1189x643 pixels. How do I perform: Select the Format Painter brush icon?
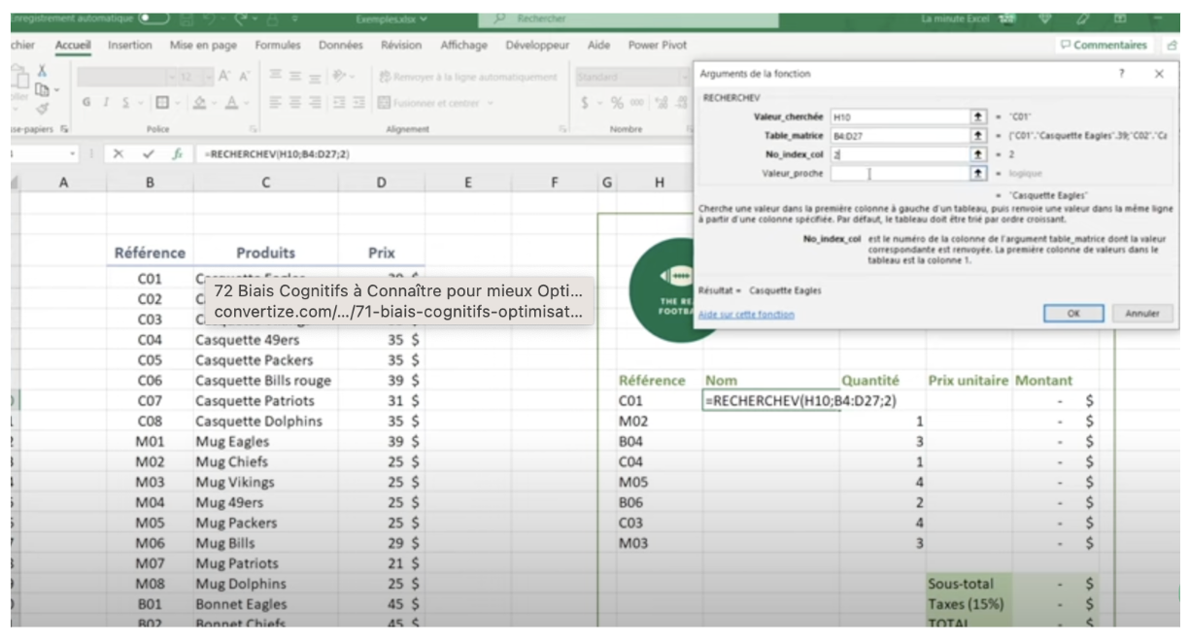[x=42, y=110]
